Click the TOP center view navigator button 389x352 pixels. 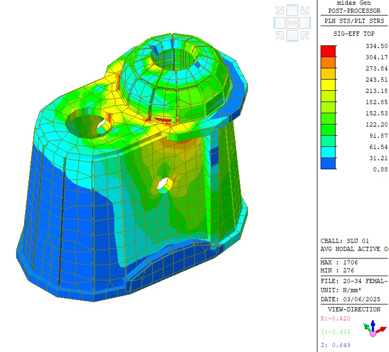pyautogui.click(x=292, y=23)
